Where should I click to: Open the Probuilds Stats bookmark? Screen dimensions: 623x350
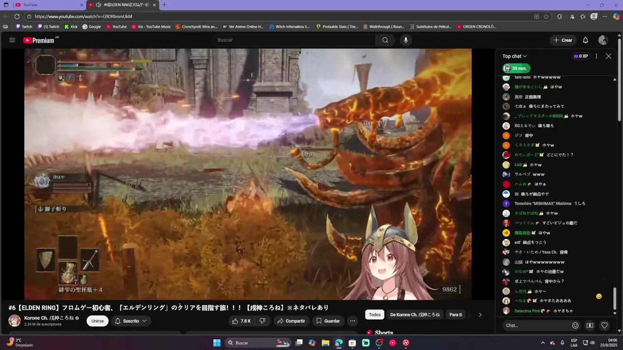point(337,27)
